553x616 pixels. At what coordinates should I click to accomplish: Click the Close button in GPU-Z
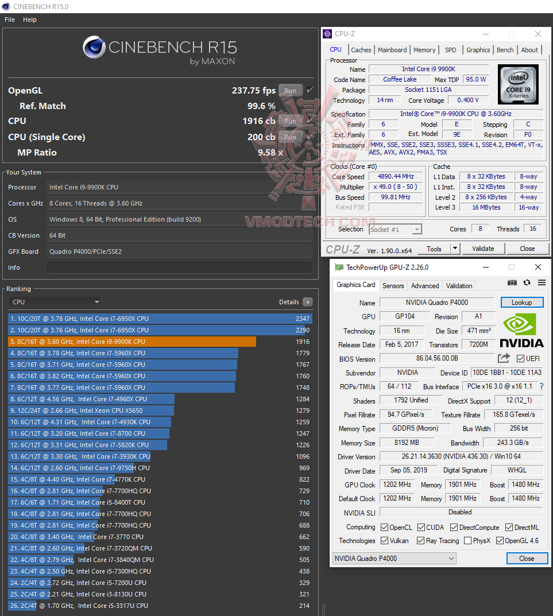pos(527,558)
